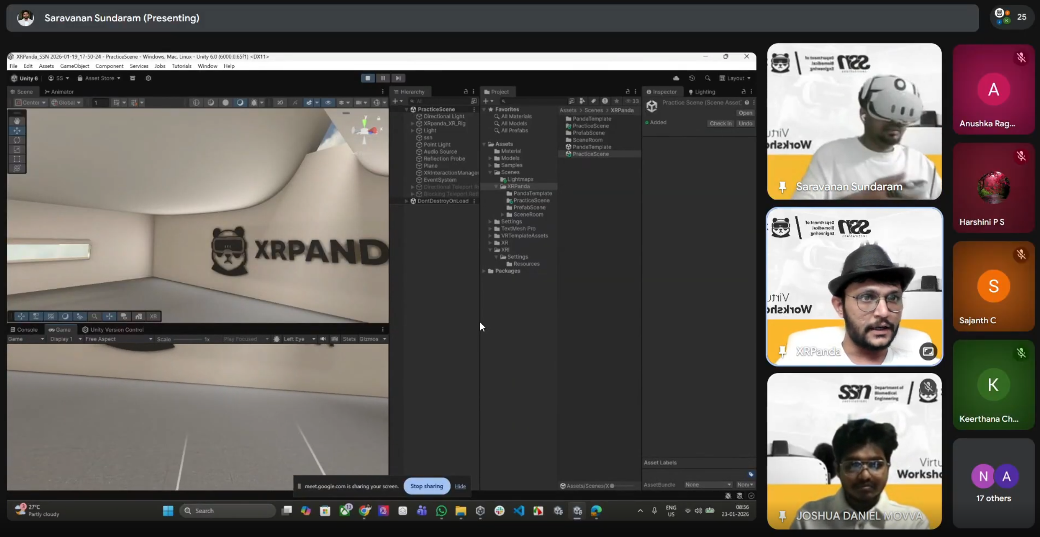
Task: Open the Free Aspect dropdown
Action: click(119, 339)
